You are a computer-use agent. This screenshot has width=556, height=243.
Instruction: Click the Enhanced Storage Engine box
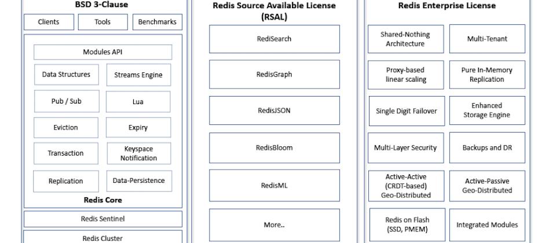pos(487,111)
